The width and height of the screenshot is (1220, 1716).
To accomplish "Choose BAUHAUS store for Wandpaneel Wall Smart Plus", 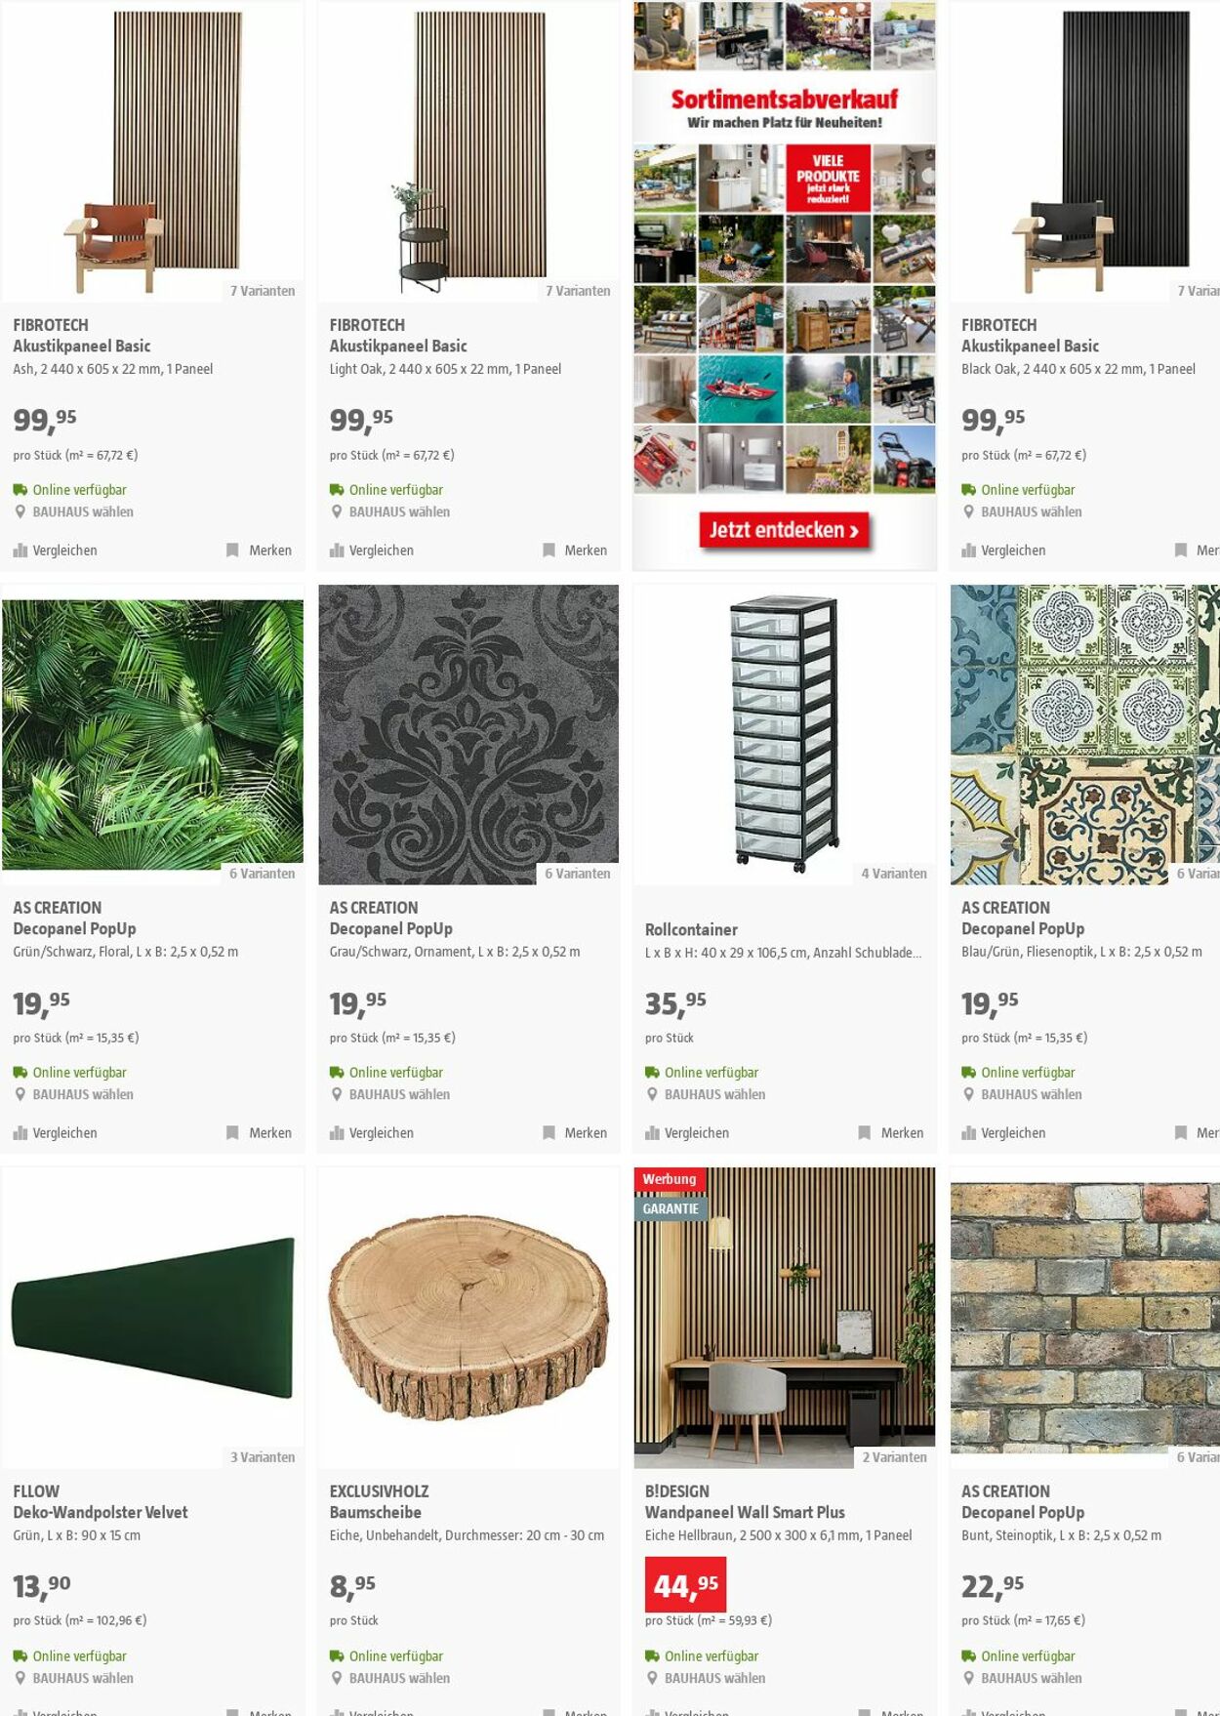I will (x=714, y=1678).
